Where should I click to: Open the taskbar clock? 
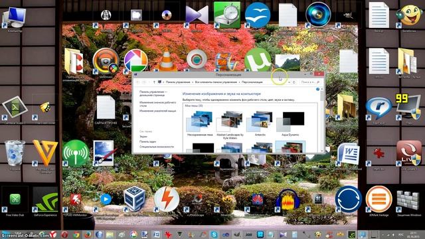click(x=413, y=234)
